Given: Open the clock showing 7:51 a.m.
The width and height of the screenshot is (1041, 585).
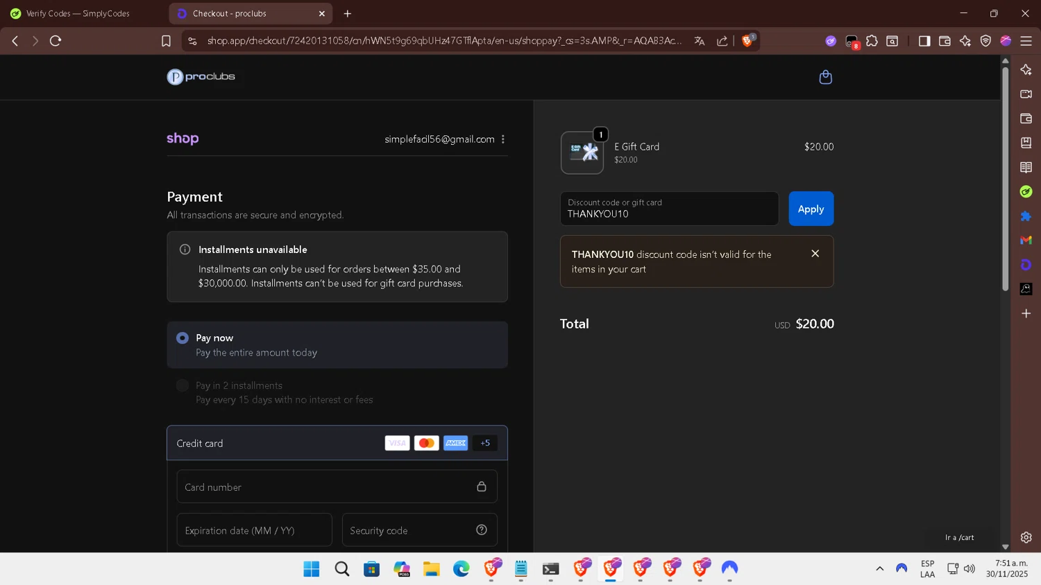Looking at the screenshot, I should [x=1007, y=568].
